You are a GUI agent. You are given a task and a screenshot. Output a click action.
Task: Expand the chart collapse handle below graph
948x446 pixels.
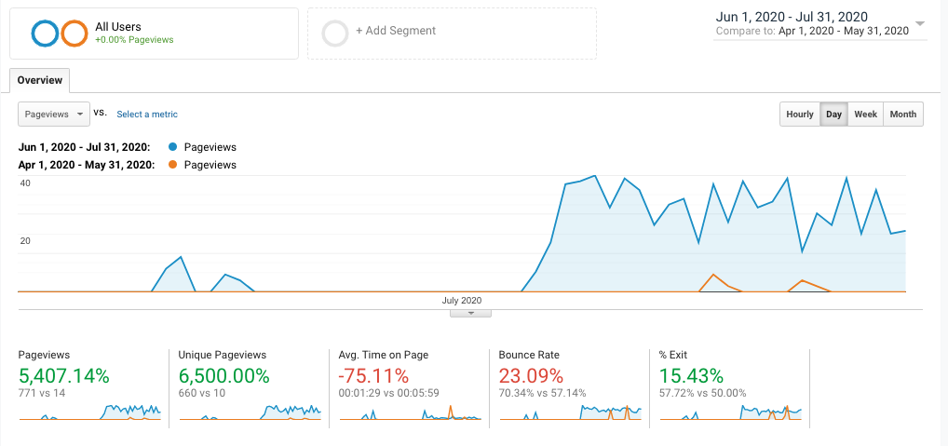(470, 313)
